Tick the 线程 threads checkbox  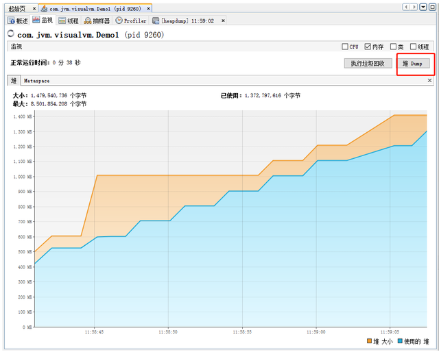pyautogui.click(x=414, y=47)
